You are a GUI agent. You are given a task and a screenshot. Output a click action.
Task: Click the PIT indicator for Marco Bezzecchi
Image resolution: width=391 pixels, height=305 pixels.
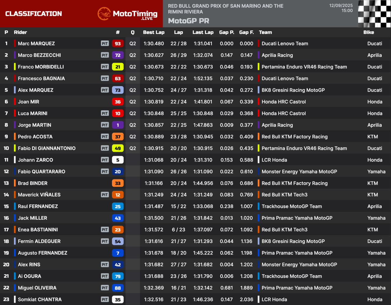click(x=105, y=55)
